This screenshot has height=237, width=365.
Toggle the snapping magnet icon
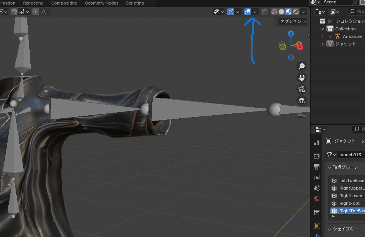(x=14, y=12)
